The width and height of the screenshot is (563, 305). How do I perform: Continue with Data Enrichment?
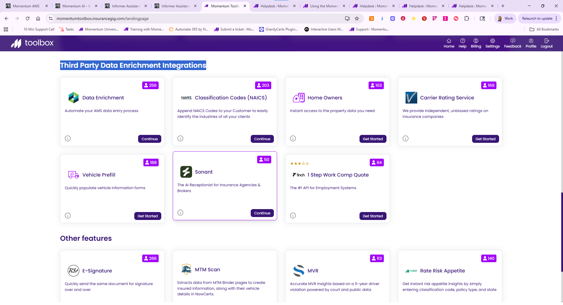coord(150,139)
